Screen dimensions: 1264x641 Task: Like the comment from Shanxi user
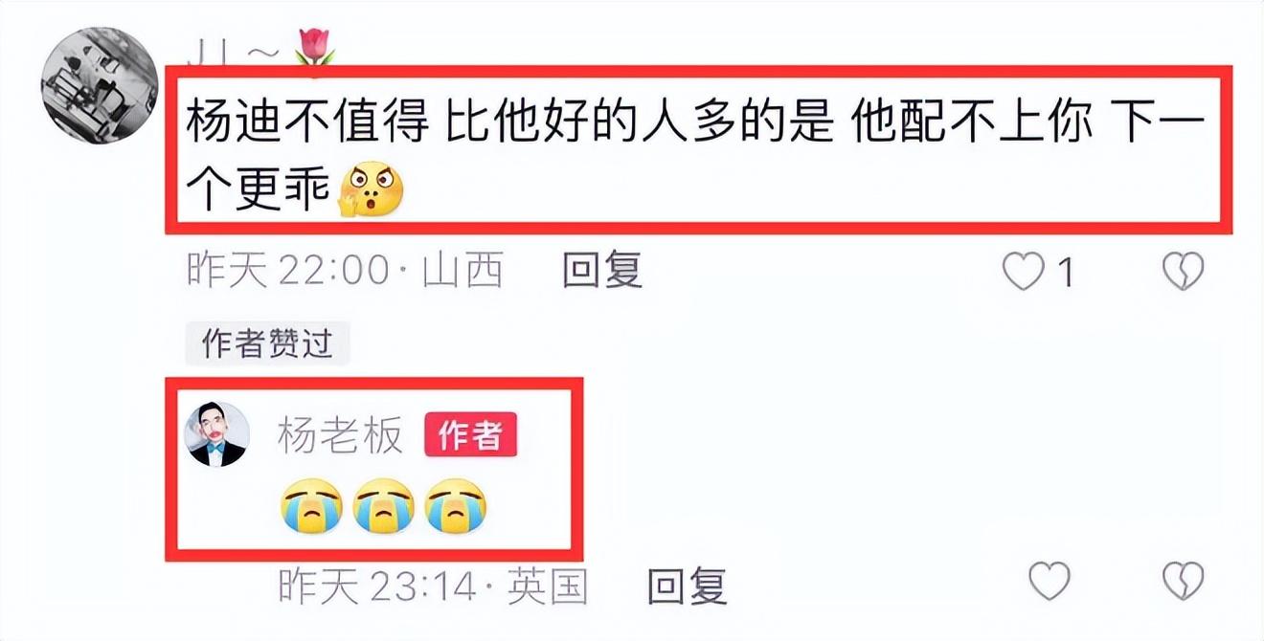pyautogui.click(x=1023, y=275)
